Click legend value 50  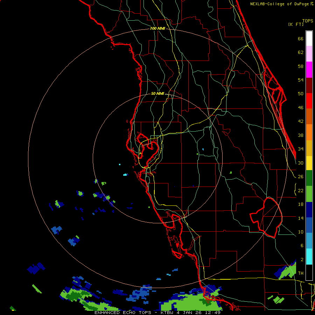[301, 93]
